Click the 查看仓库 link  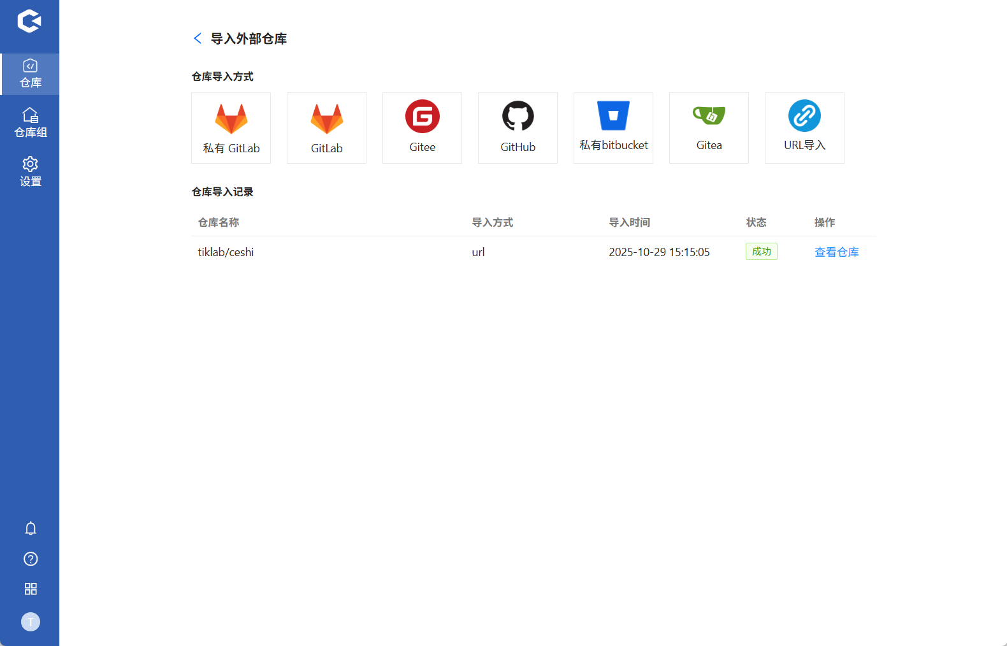pos(836,252)
